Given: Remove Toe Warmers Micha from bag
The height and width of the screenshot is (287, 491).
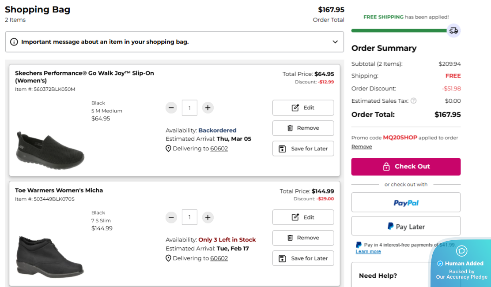Looking at the screenshot, I should coord(303,238).
